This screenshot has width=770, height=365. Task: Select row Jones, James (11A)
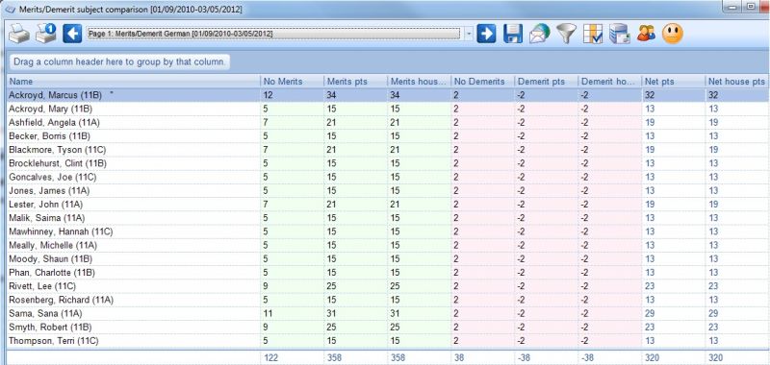coord(388,190)
